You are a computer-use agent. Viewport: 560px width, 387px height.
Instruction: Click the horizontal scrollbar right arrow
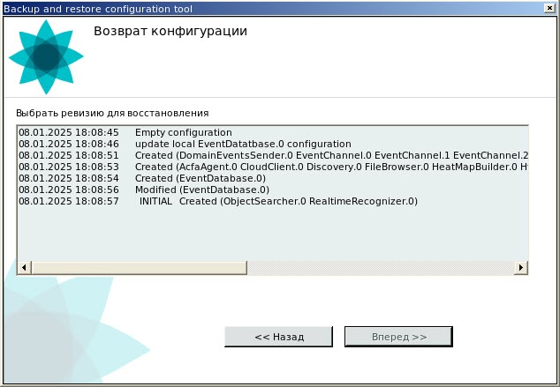click(x=521, y=267)
